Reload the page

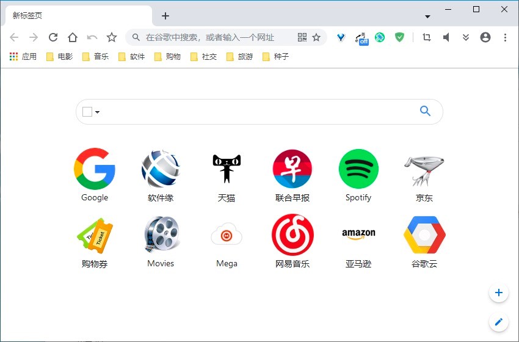pyautogui.click(x=53, y=37)
